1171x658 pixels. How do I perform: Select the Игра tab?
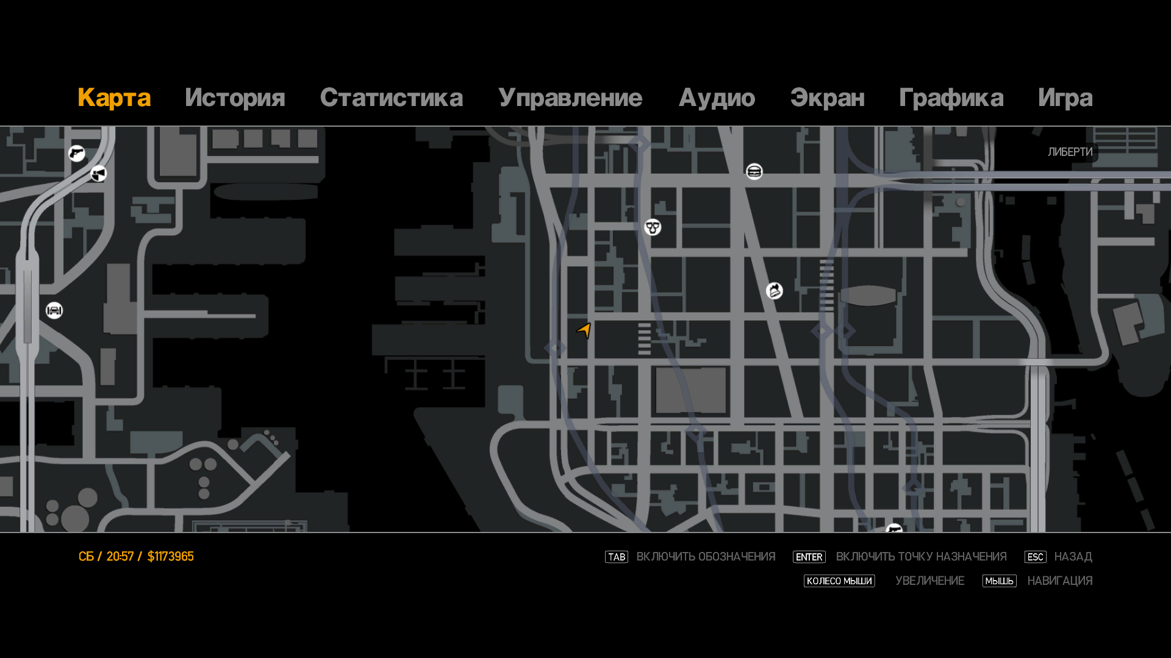pos(1065,97)
